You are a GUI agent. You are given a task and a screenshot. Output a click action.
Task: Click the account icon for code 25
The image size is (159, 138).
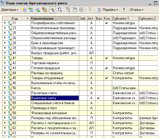pos(9,33)
